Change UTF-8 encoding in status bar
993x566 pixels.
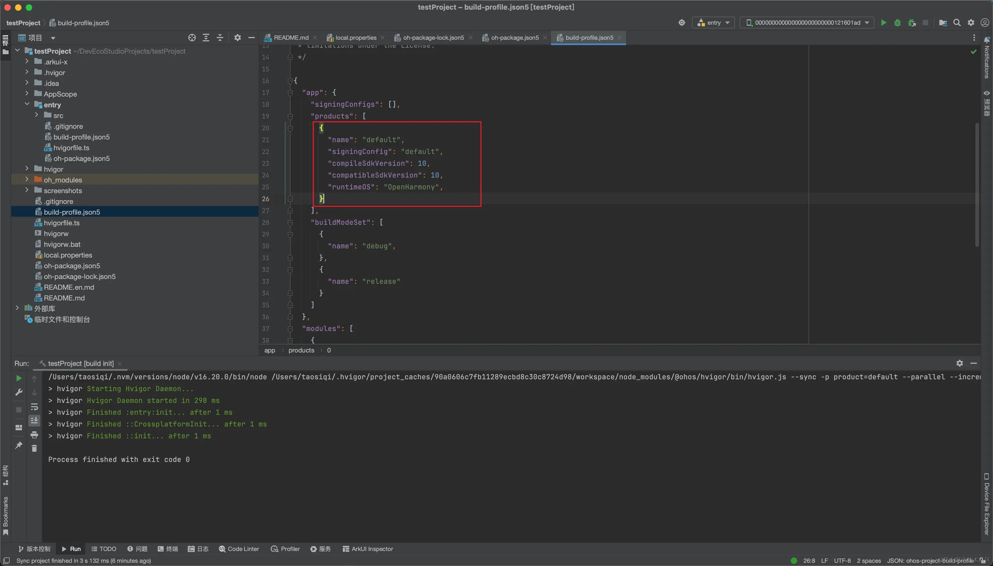point(842,560)
